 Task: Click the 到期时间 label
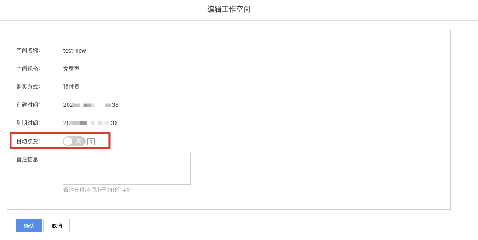click(x=29, y=123)
